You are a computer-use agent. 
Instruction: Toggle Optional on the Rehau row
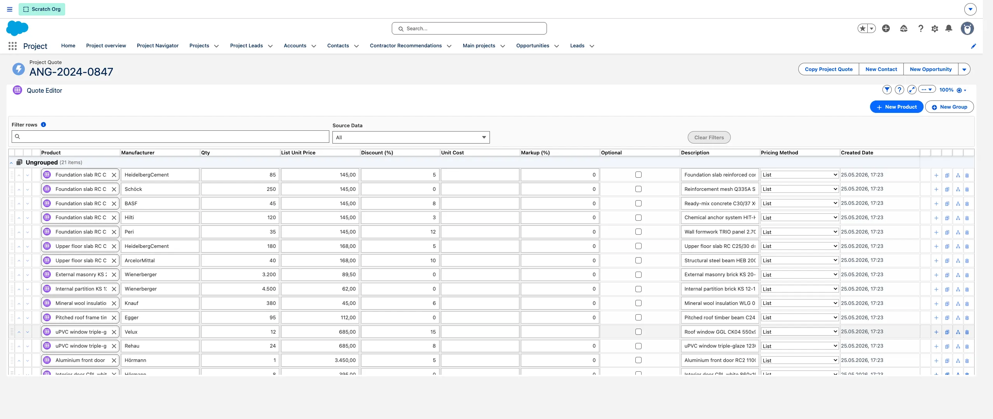click(638, 346)
